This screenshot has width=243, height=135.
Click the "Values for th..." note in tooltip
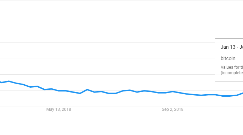pyautogui.click(x=232, y=67)
